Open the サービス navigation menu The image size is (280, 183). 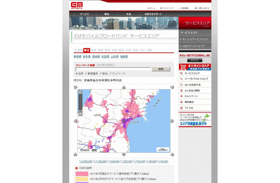(x=84, y=14)
